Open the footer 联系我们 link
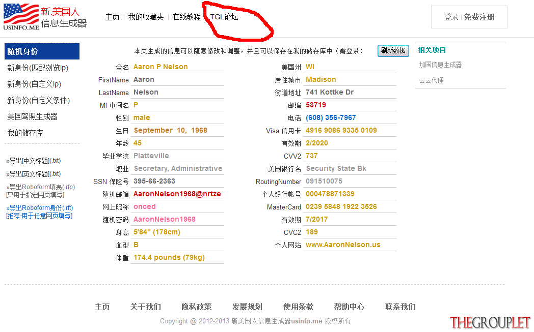The width and height of the screenshot is (534, 332). point(400,307)
